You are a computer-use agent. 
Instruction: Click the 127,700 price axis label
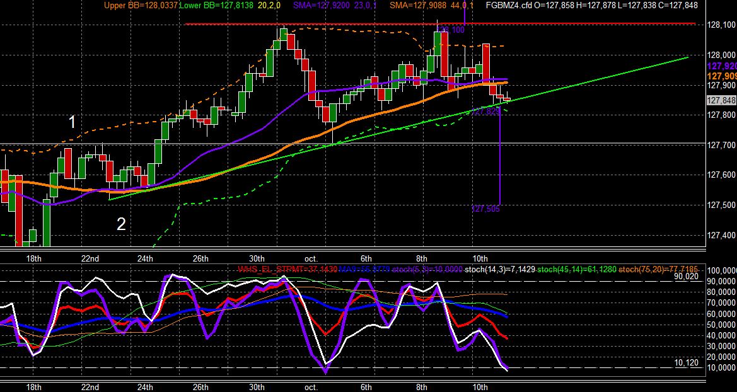(x=721, y=145)
